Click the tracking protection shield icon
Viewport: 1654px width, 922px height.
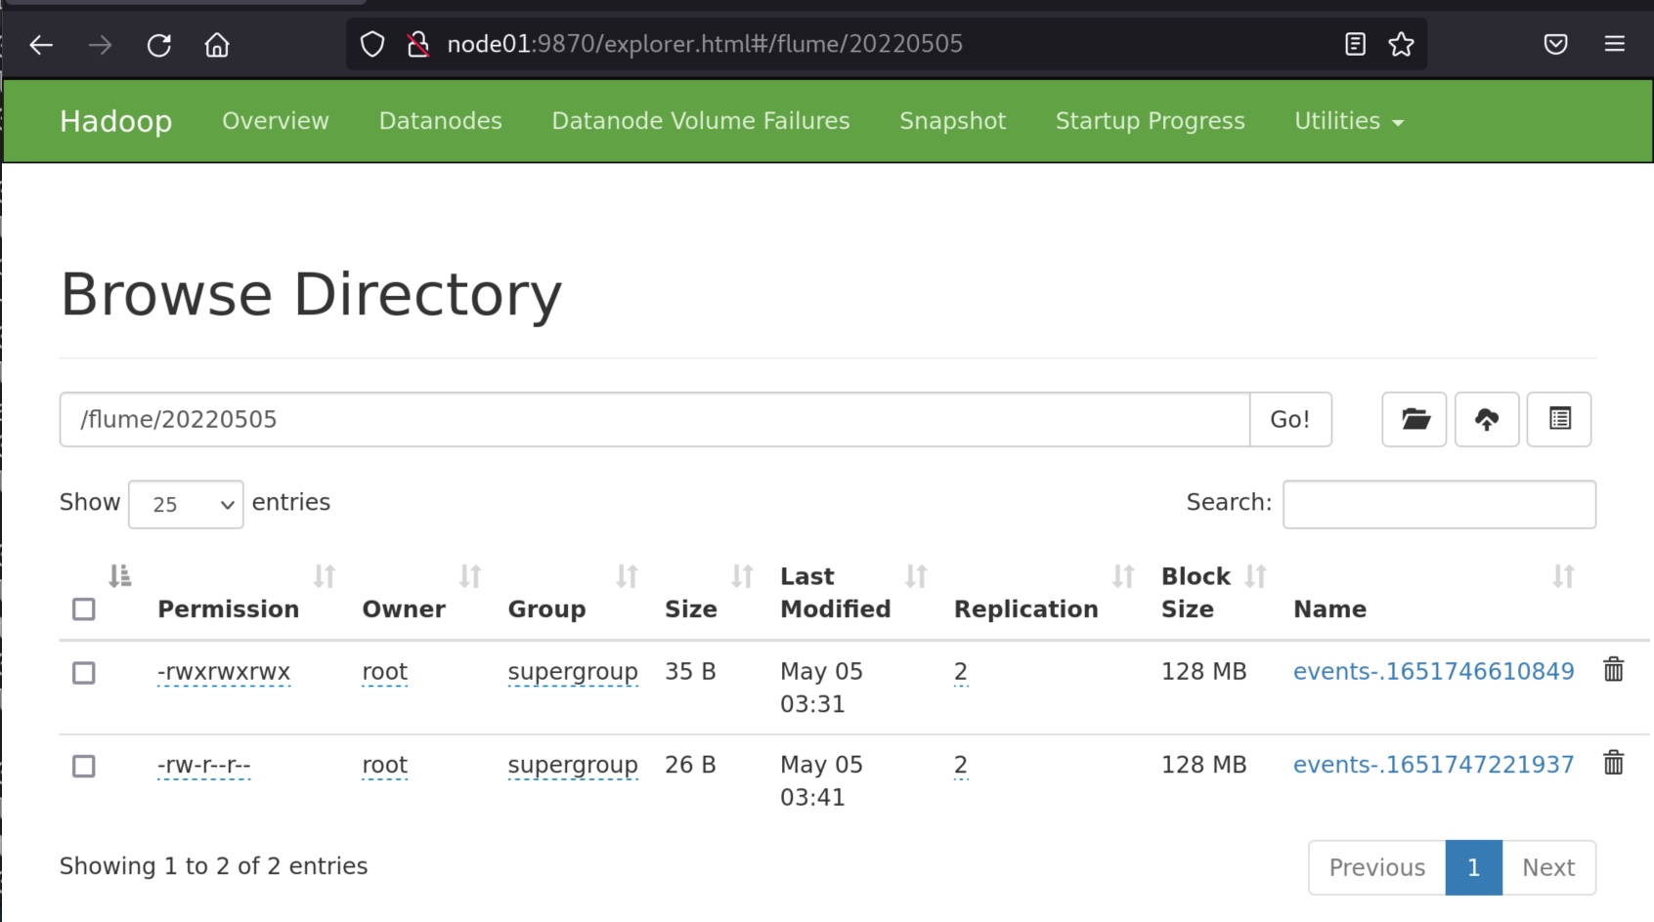coord(372,44)
